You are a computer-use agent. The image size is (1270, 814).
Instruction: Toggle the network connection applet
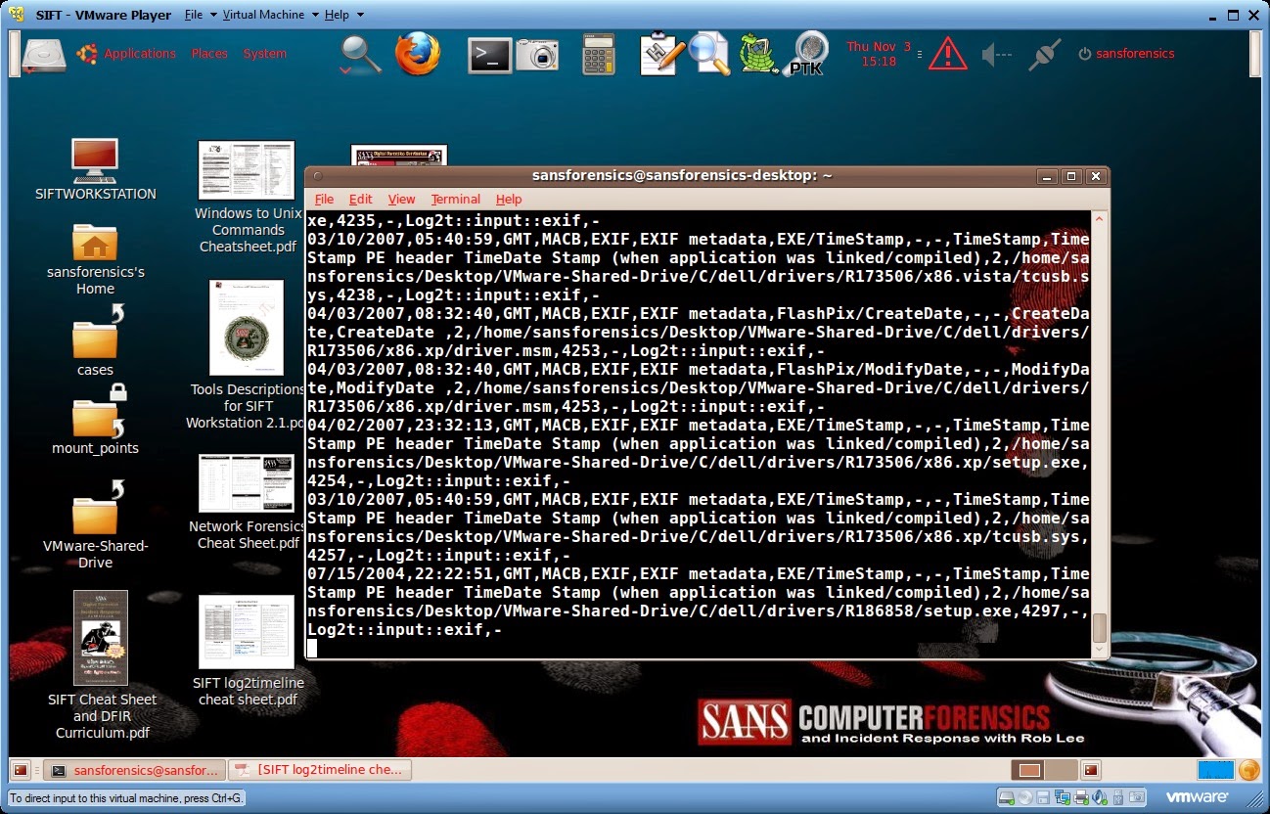click(1043, 53)
